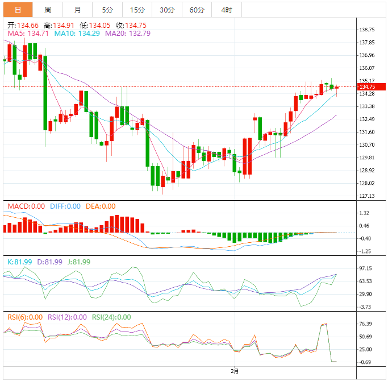This screenshot has height=381, width=388.
Task: Select the 日 daily chart tab
Action: [18, 10]
